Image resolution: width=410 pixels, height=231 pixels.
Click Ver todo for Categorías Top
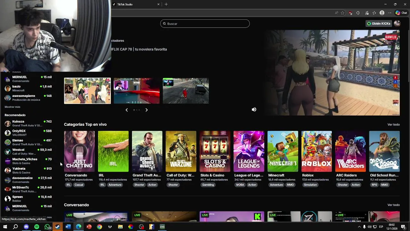(x=393, y=124)
